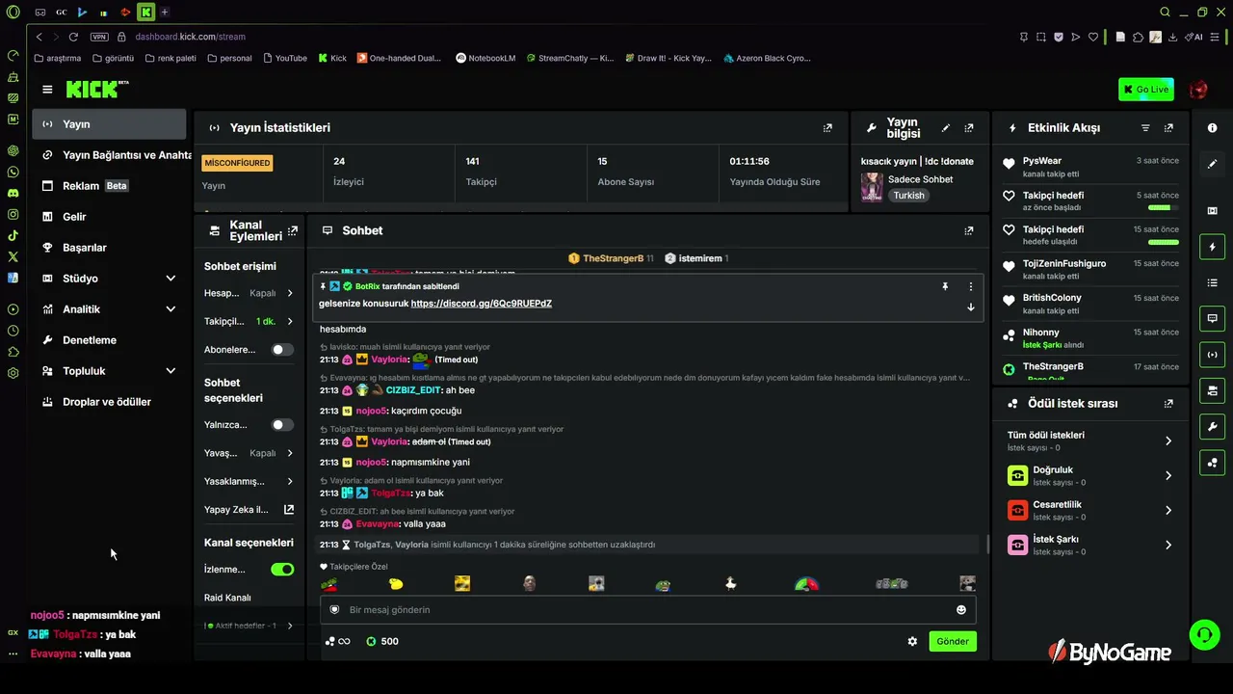The height and width of the screenshot is (694, 1233).
Task: Expand the İstek Şarkı reward requests
Action: tap(1089, 545)
